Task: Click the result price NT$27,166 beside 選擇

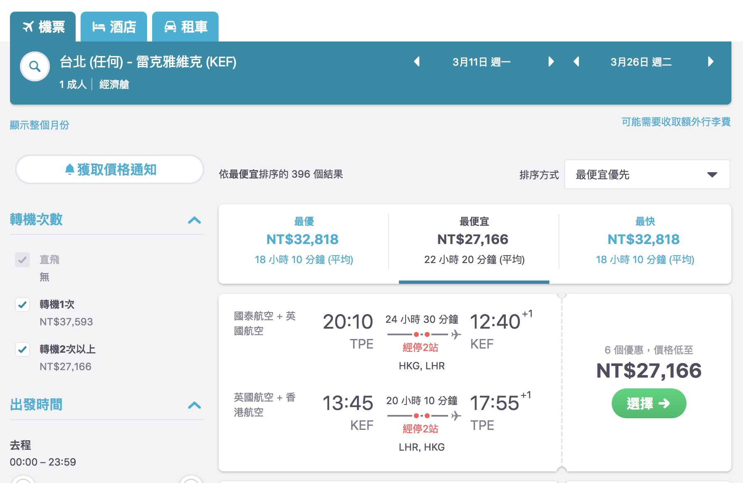Action: [x=649, y=371]
